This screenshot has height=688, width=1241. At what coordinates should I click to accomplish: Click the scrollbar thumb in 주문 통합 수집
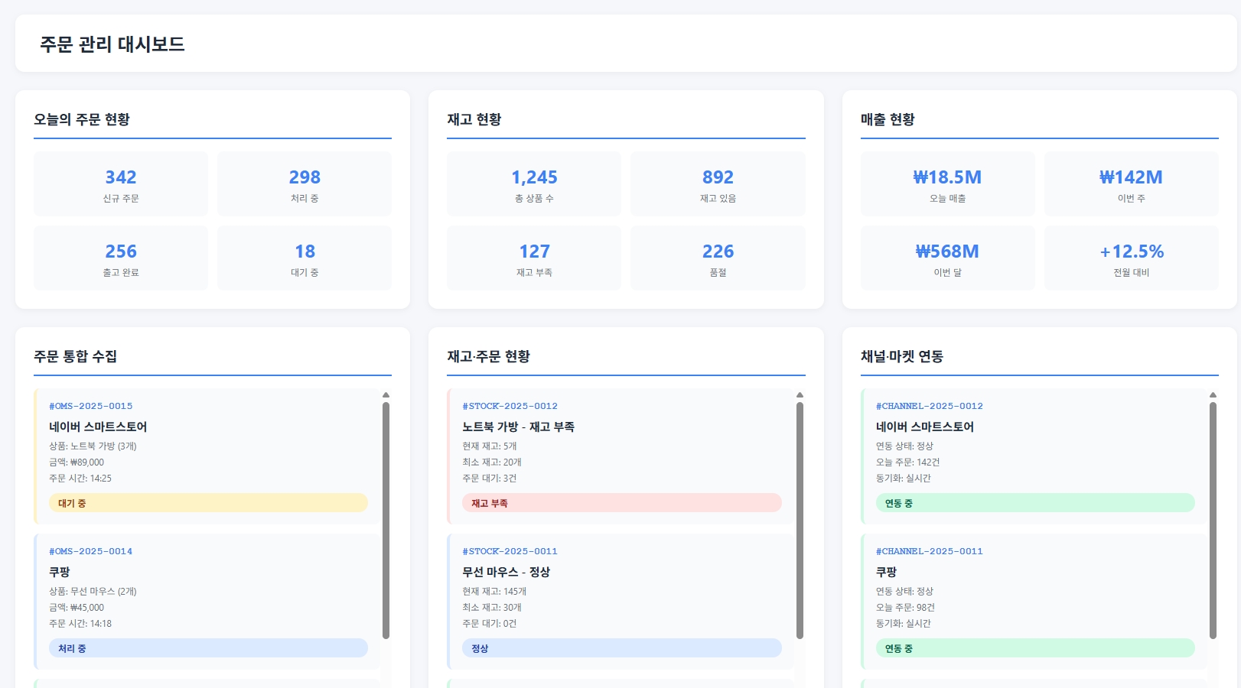(x=386, y=520)
